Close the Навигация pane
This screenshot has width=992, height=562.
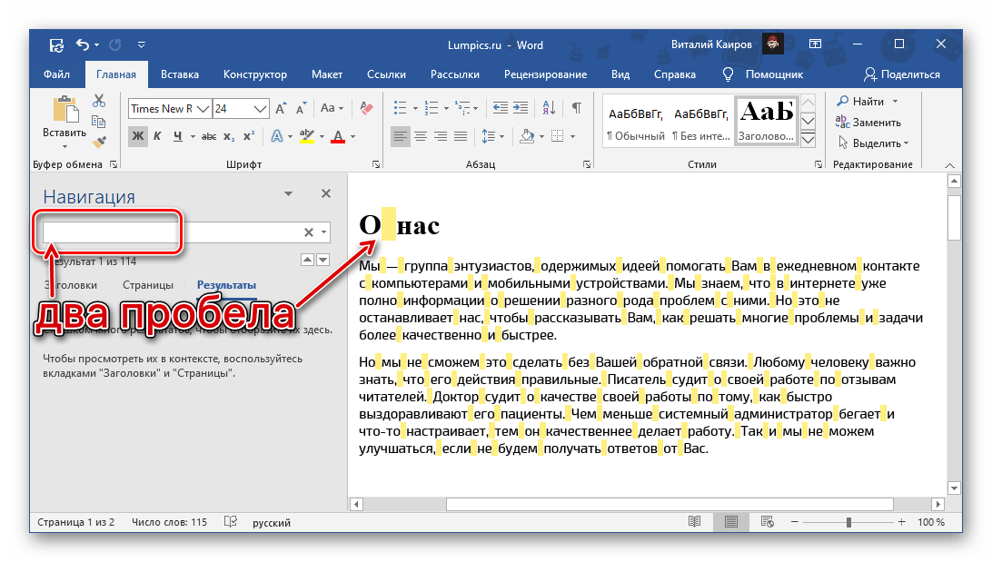coord(326,193)
